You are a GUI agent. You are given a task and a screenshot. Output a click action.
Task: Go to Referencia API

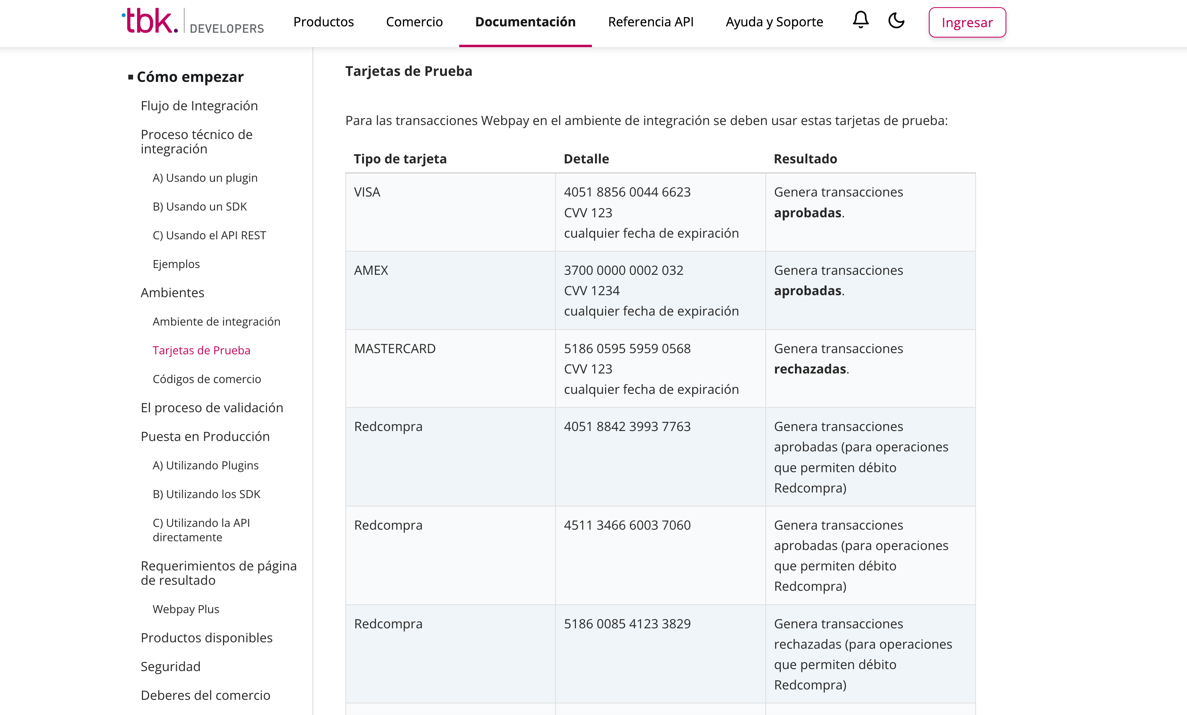point(650,22)
